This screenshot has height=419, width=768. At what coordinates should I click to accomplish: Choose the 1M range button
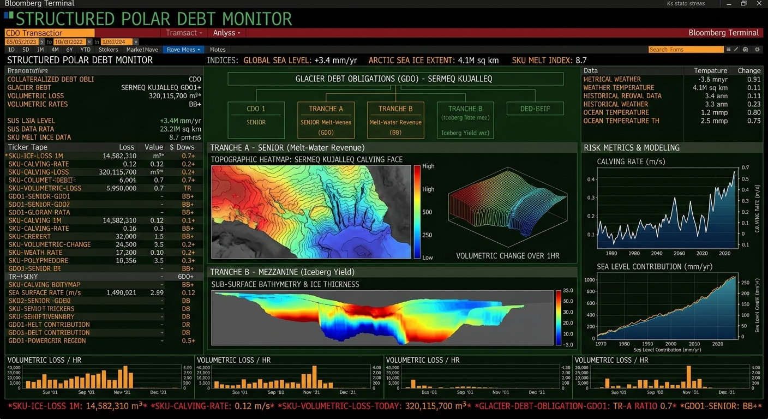tap(40, 50)
